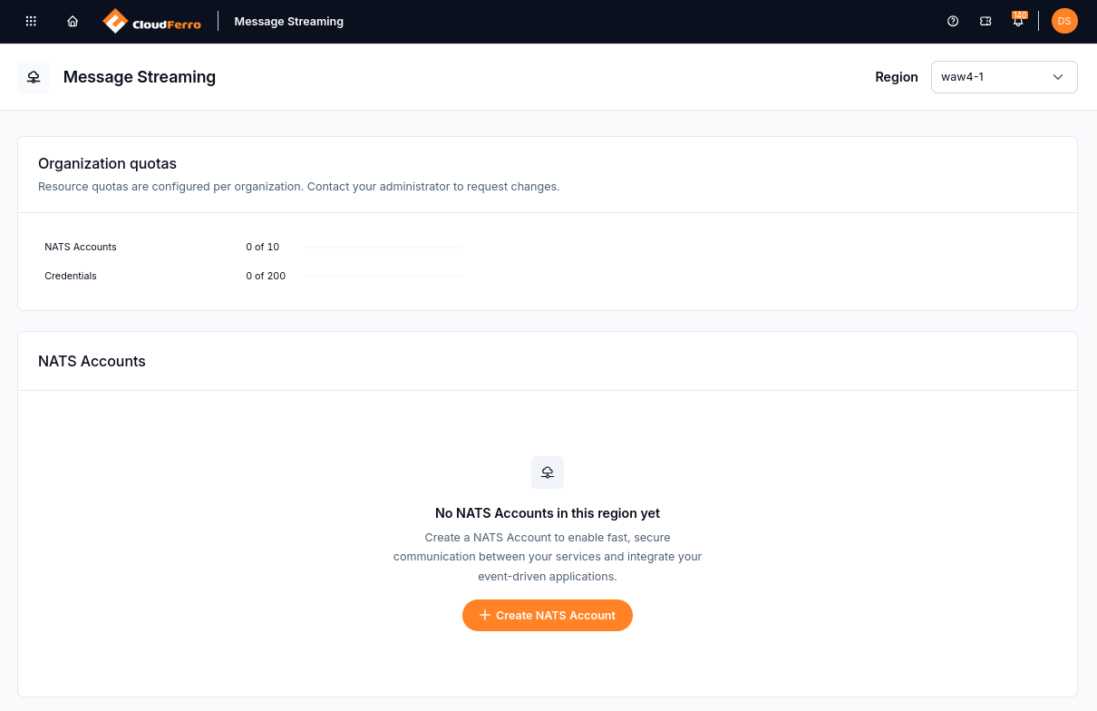
Task: Click the Create NATS Account button
Action: click(548, 615)
